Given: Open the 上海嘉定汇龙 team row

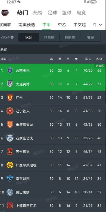Looking at the screenshot, I should [53, 206].
